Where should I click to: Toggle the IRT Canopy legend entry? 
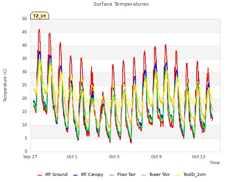[x=88, y=174]
